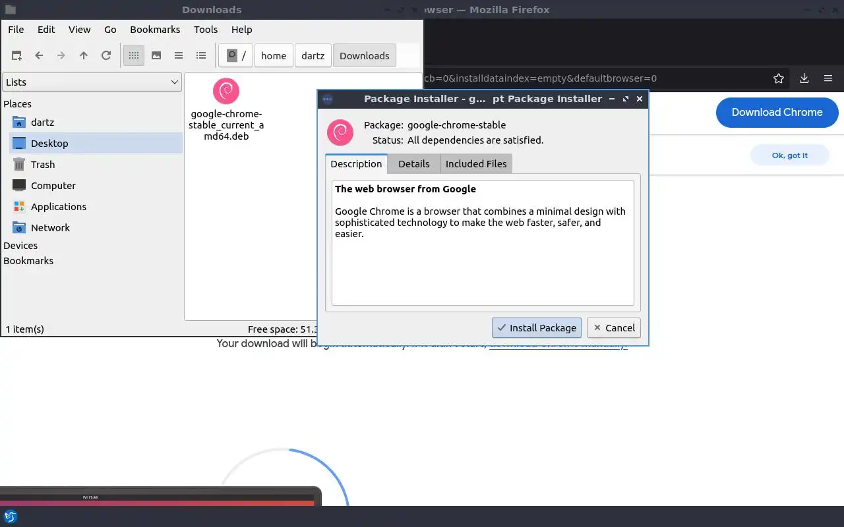The width and height of the screenshot is (844, 527).
Task: Open the Lists side pane dropdown
Action: click(x=92, y=82)
